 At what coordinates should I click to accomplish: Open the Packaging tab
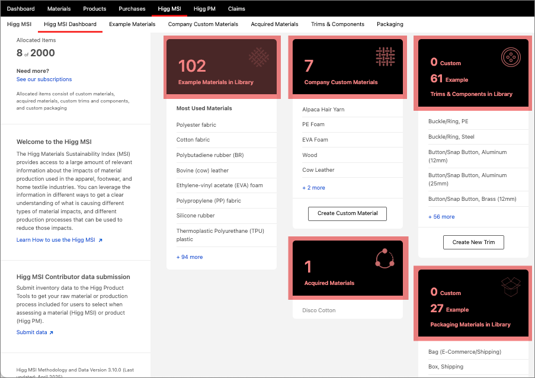click(390, 24)
